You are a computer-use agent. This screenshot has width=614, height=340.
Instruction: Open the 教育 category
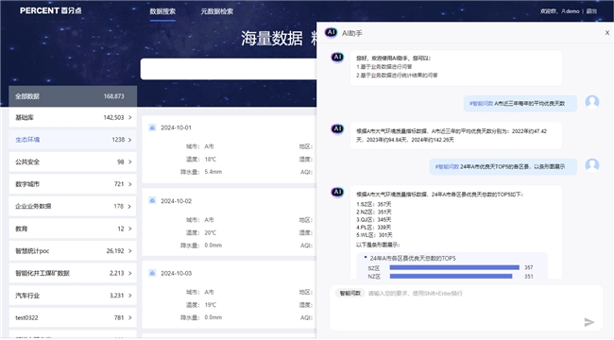click(73, 229)
